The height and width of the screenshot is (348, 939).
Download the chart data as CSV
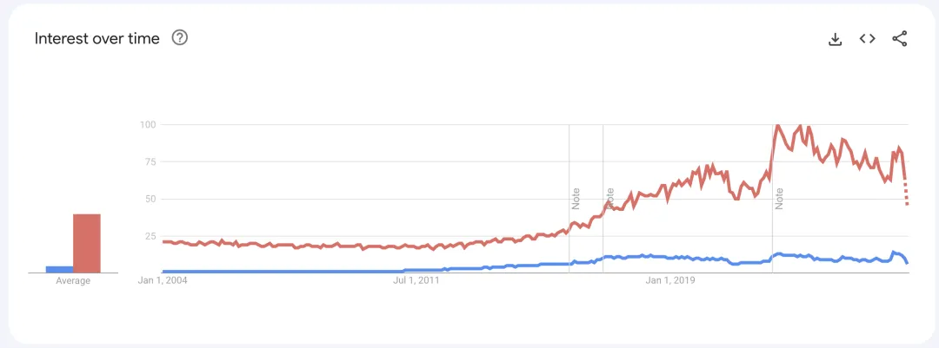835,39
